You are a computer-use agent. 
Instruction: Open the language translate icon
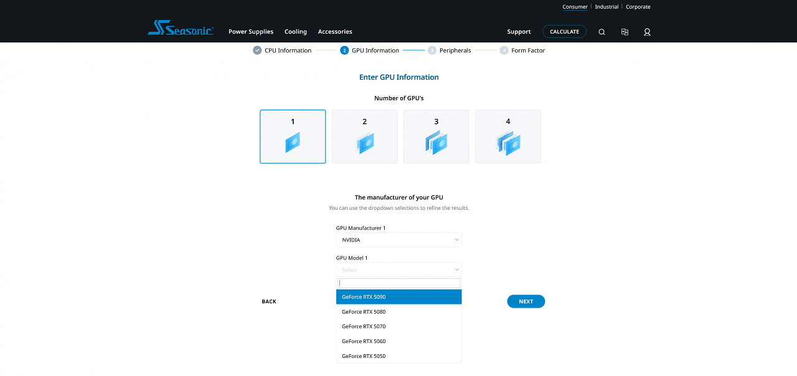625,32
